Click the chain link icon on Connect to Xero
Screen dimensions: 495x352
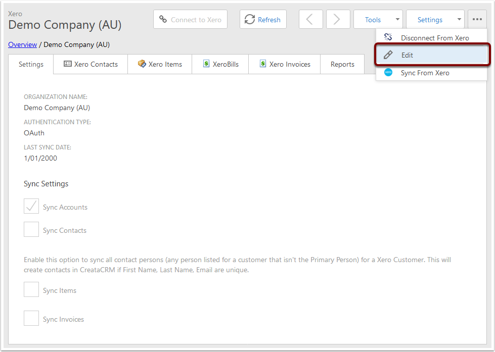pyautogui.click(x=163, y=19)
